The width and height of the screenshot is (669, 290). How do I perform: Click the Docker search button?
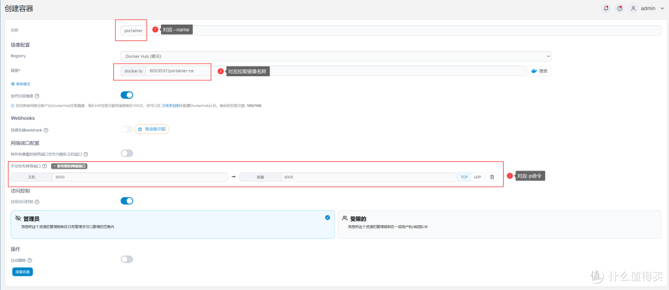(540, 71)
